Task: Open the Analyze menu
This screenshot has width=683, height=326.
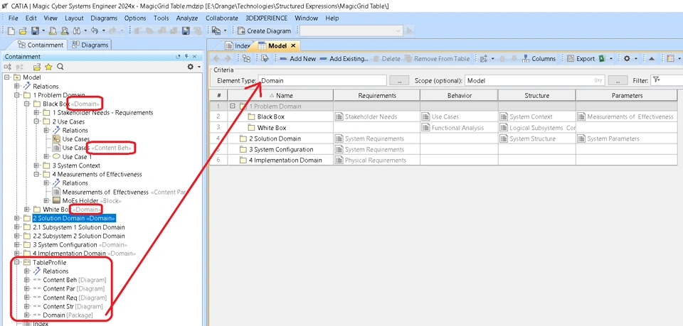Action: tap(187, 18)
